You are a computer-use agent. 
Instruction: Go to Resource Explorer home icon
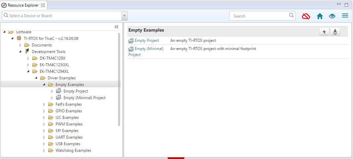(x=320, y=16)
